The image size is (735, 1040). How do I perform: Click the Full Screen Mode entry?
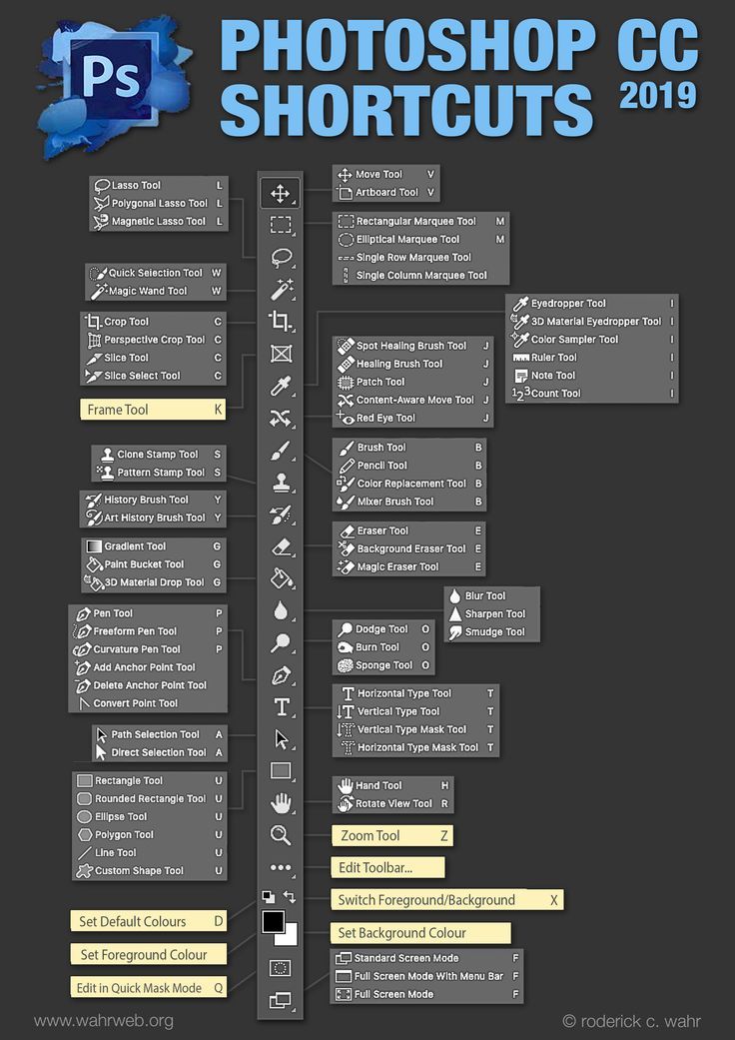pyautogui.click(x=393, y=994)
